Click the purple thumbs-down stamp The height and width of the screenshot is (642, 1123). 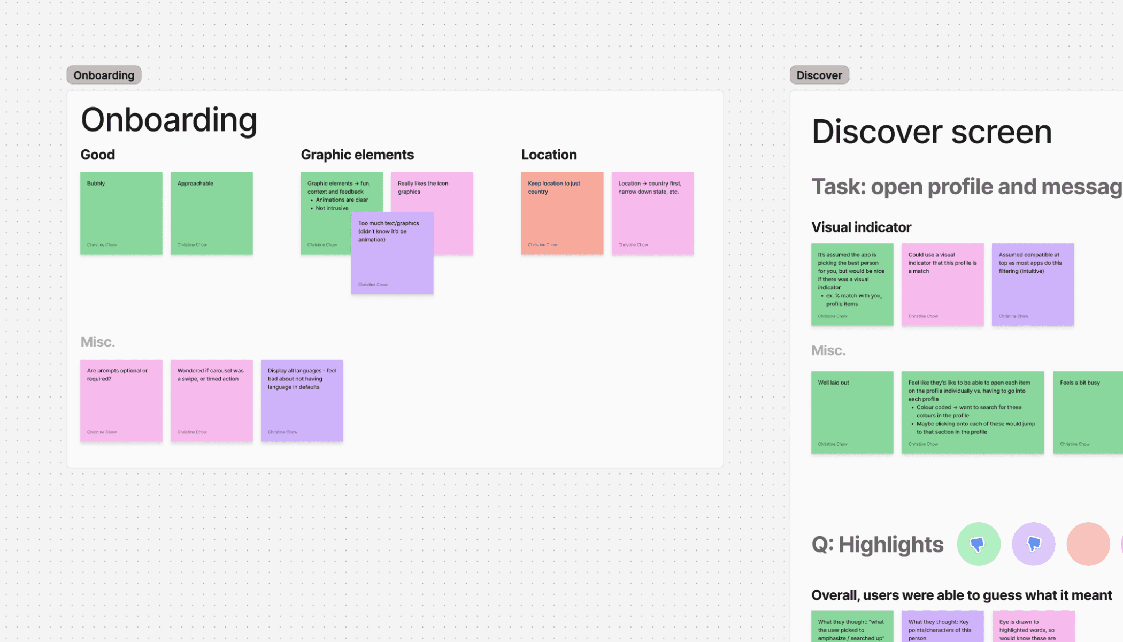(1033, 544)
